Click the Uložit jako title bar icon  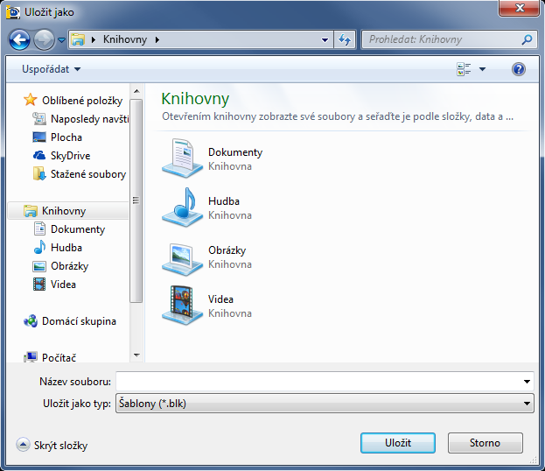[13, 12]
